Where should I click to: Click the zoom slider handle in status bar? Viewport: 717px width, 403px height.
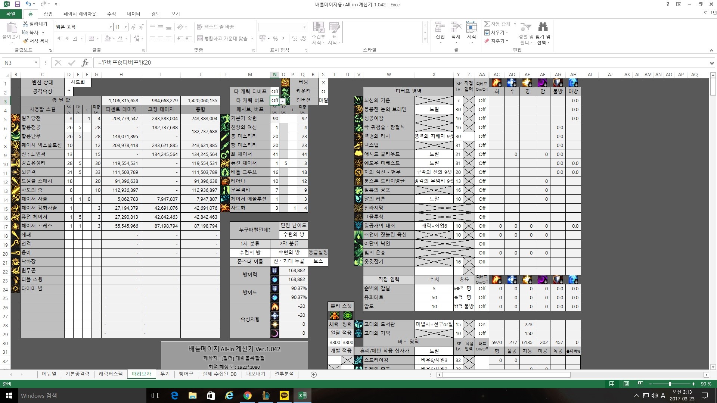coord(670,384)
